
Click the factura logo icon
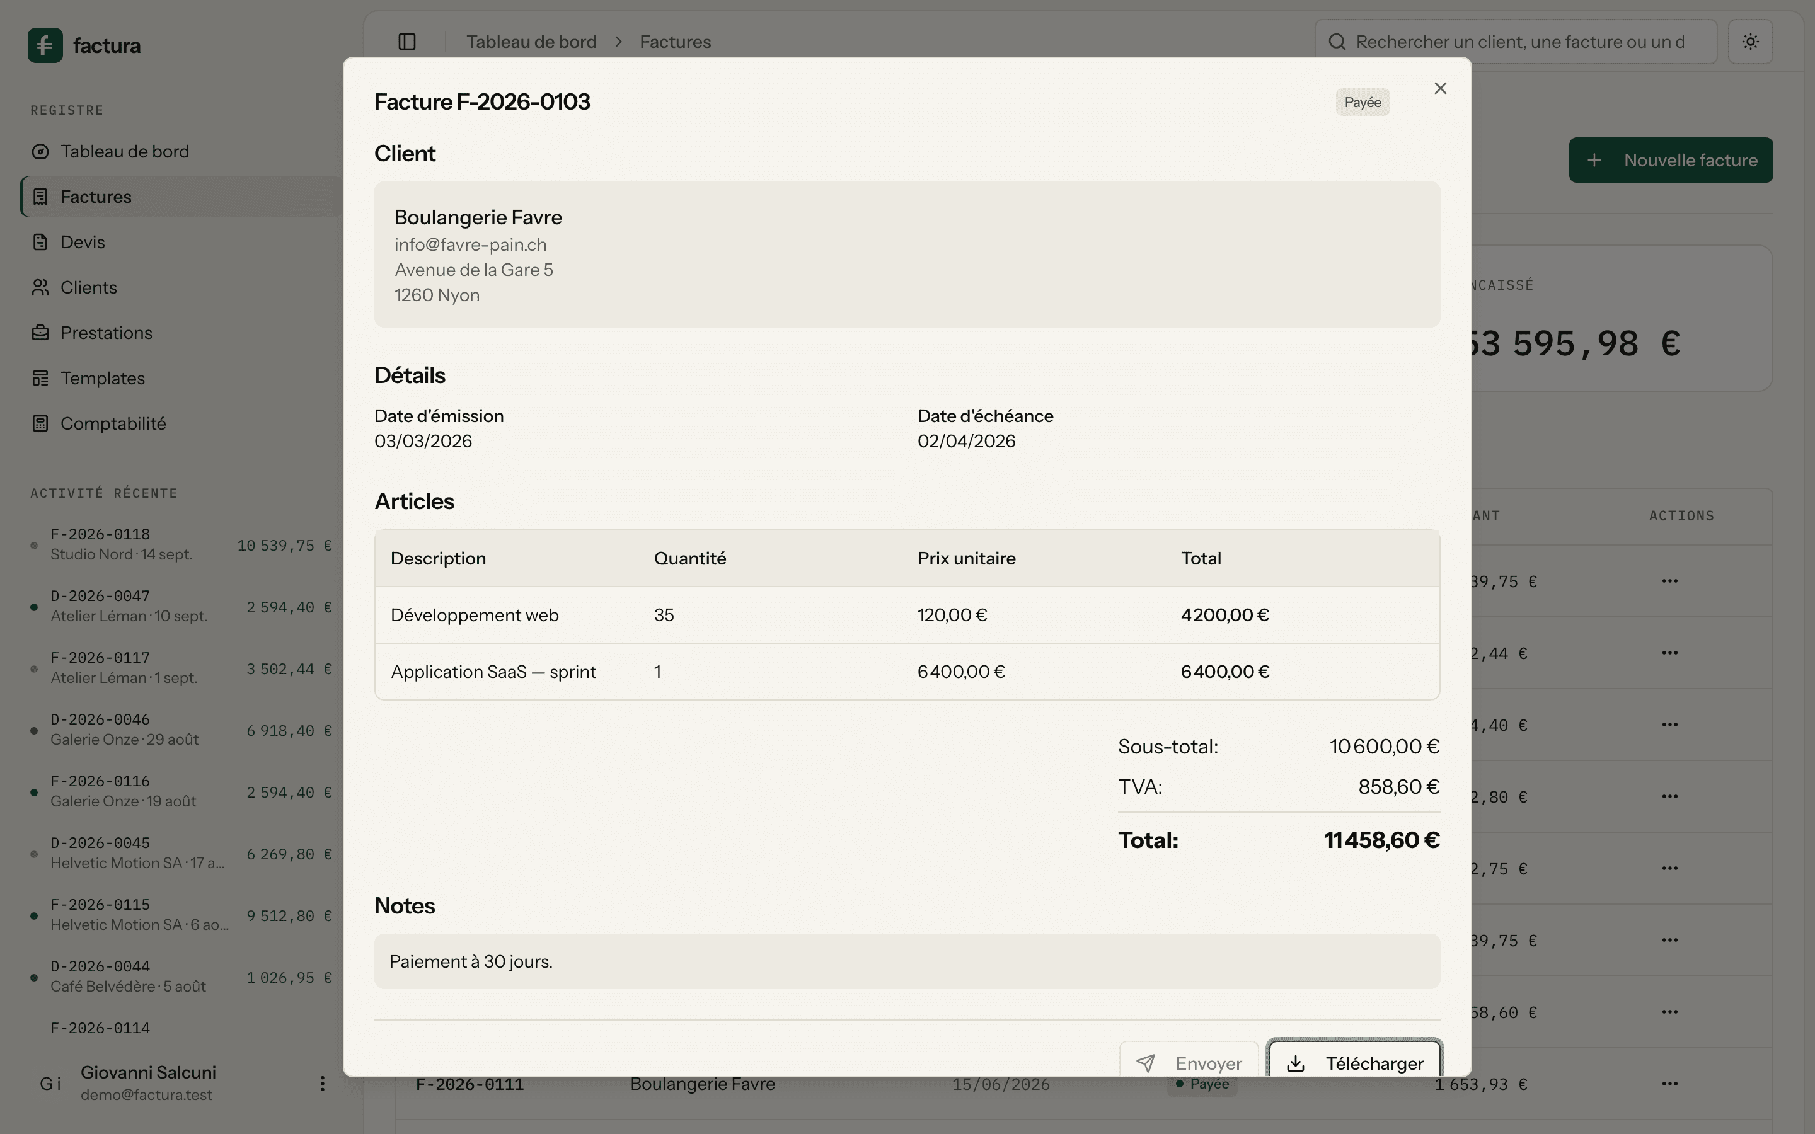45,45
